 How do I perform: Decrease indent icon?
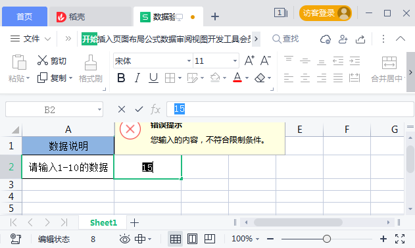[338, 61]
